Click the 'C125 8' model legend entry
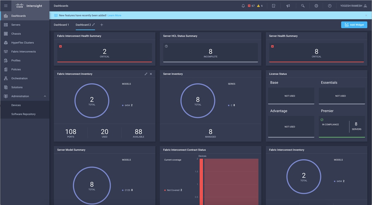This screenshot has height=205, width=372. coord(128,190)
